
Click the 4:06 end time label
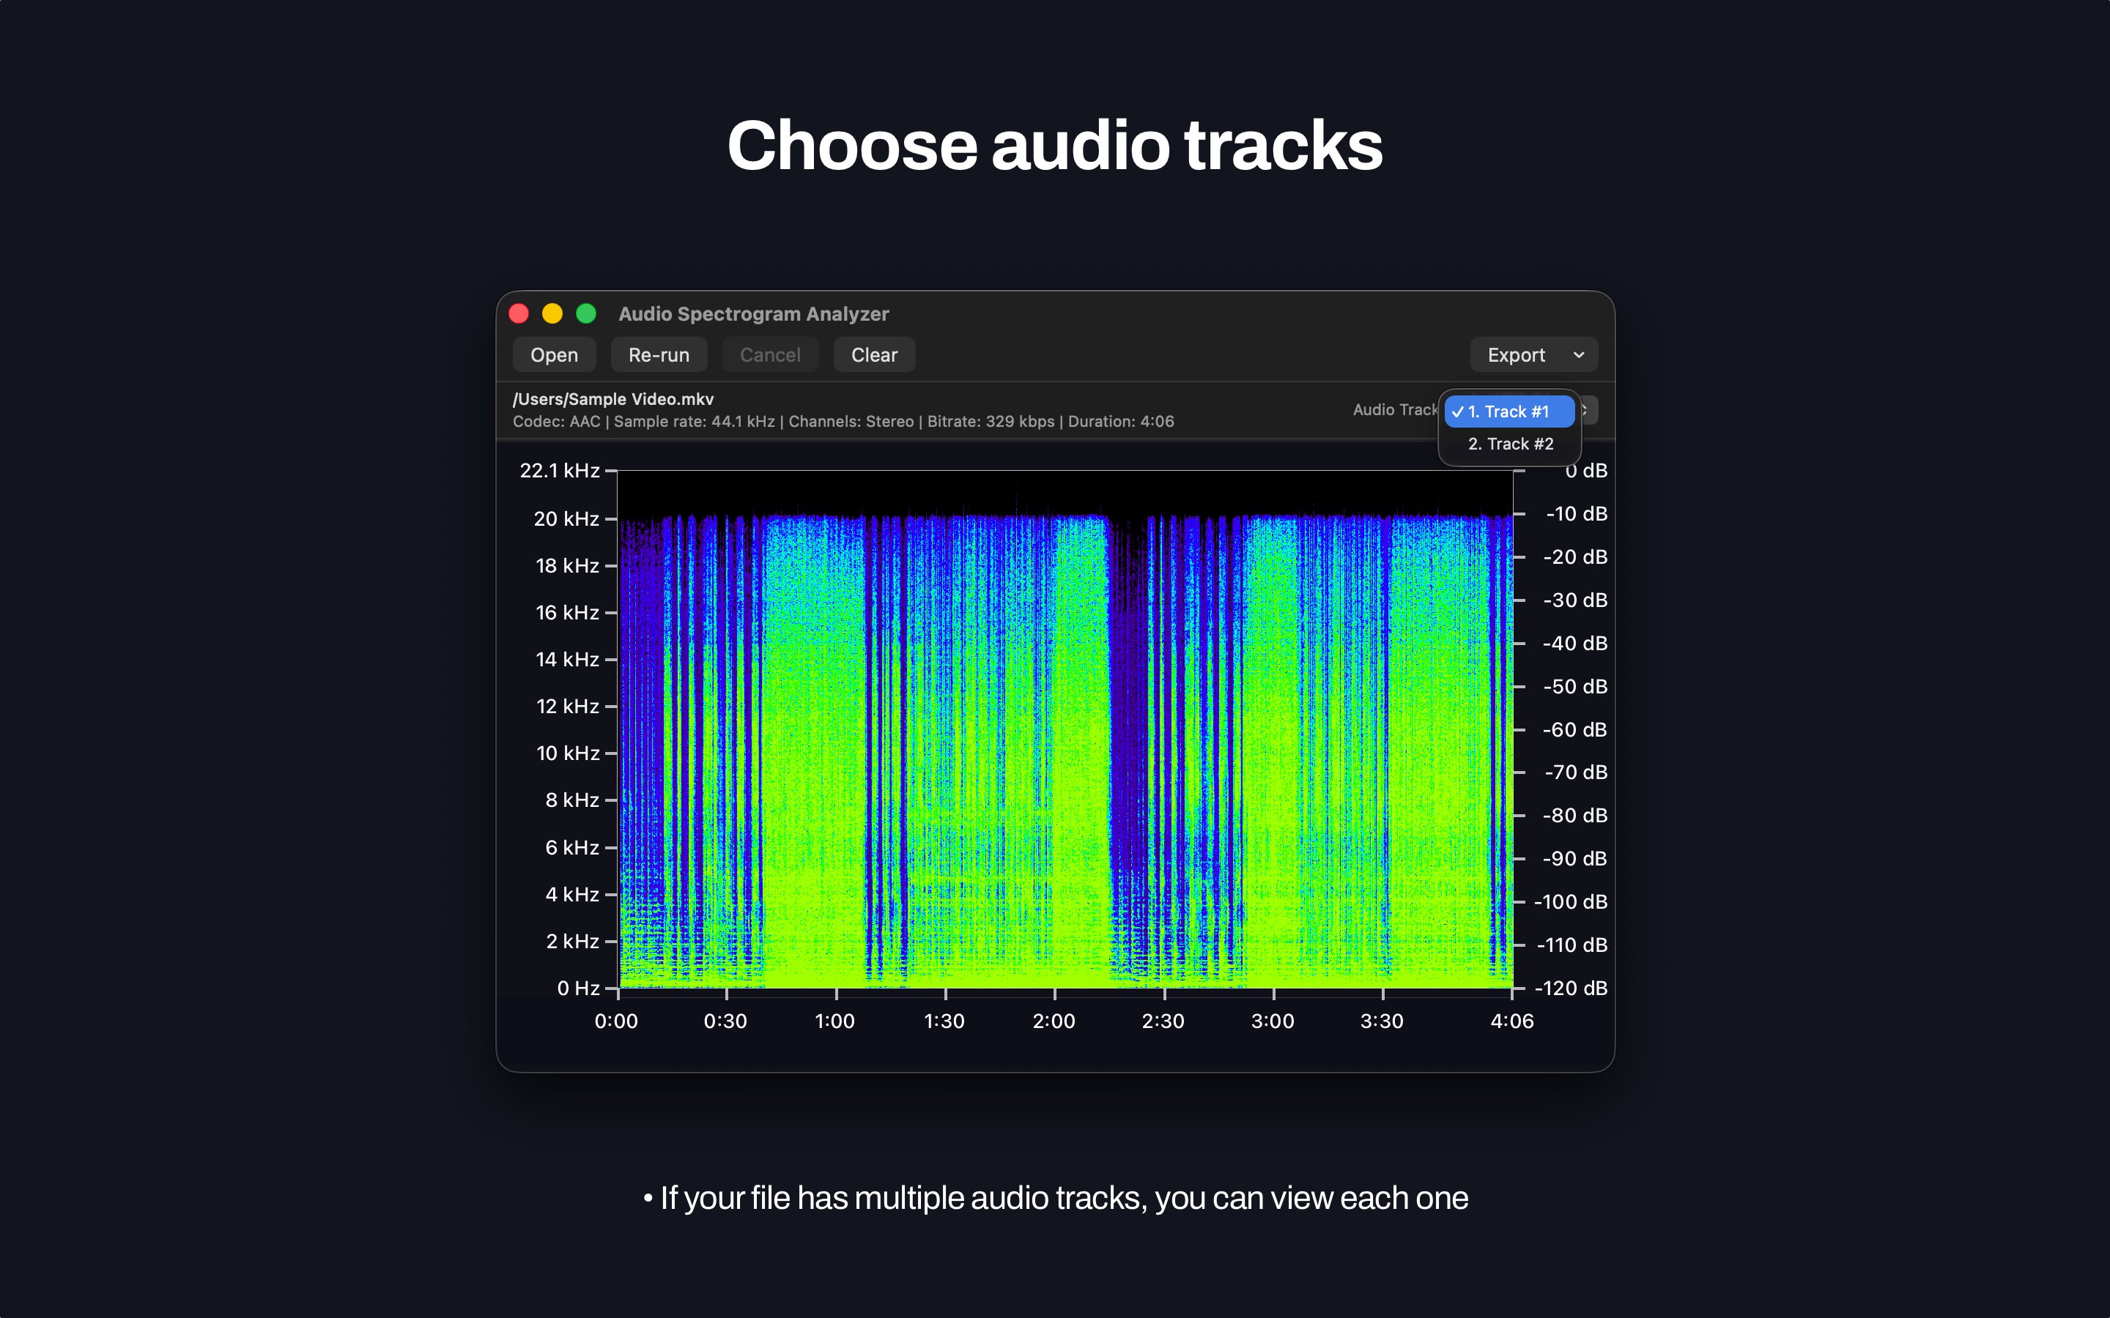tap(1512, 1021)
